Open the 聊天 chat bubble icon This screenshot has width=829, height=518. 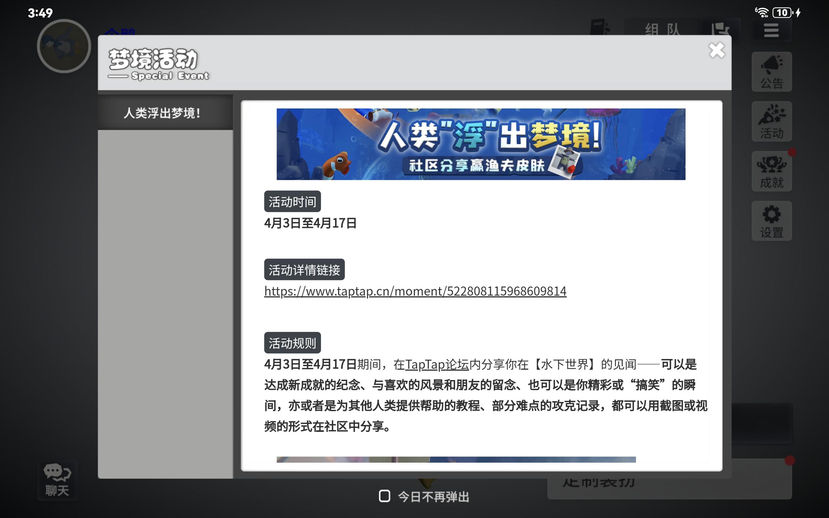(57, 480)
